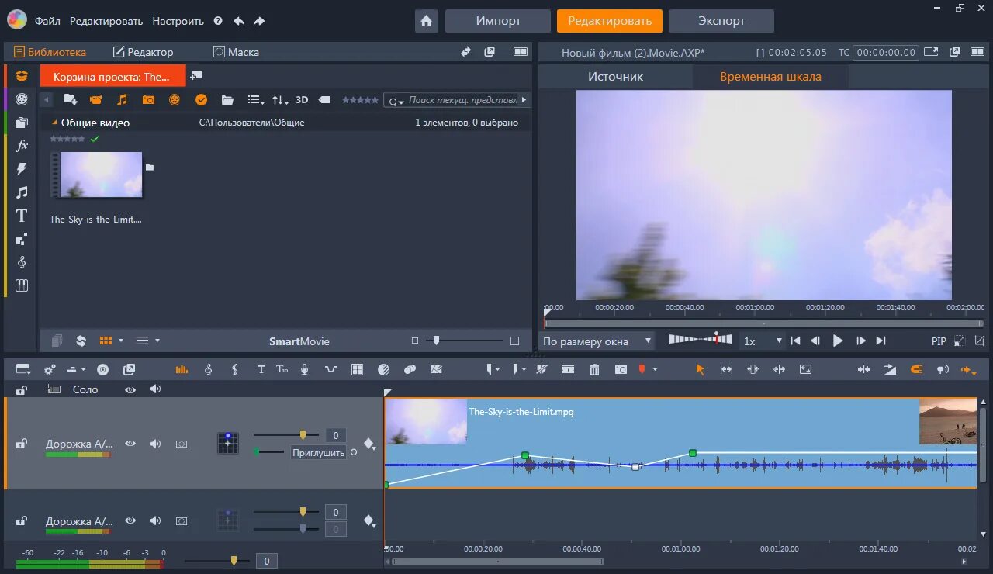Adjust the first track volume slider

(x=303, y=435)
